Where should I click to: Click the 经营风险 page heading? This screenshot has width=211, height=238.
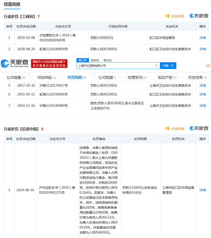pyautogui.click(x=12, y=4)
